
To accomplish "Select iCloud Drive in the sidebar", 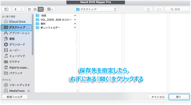I will click(16, 21).
